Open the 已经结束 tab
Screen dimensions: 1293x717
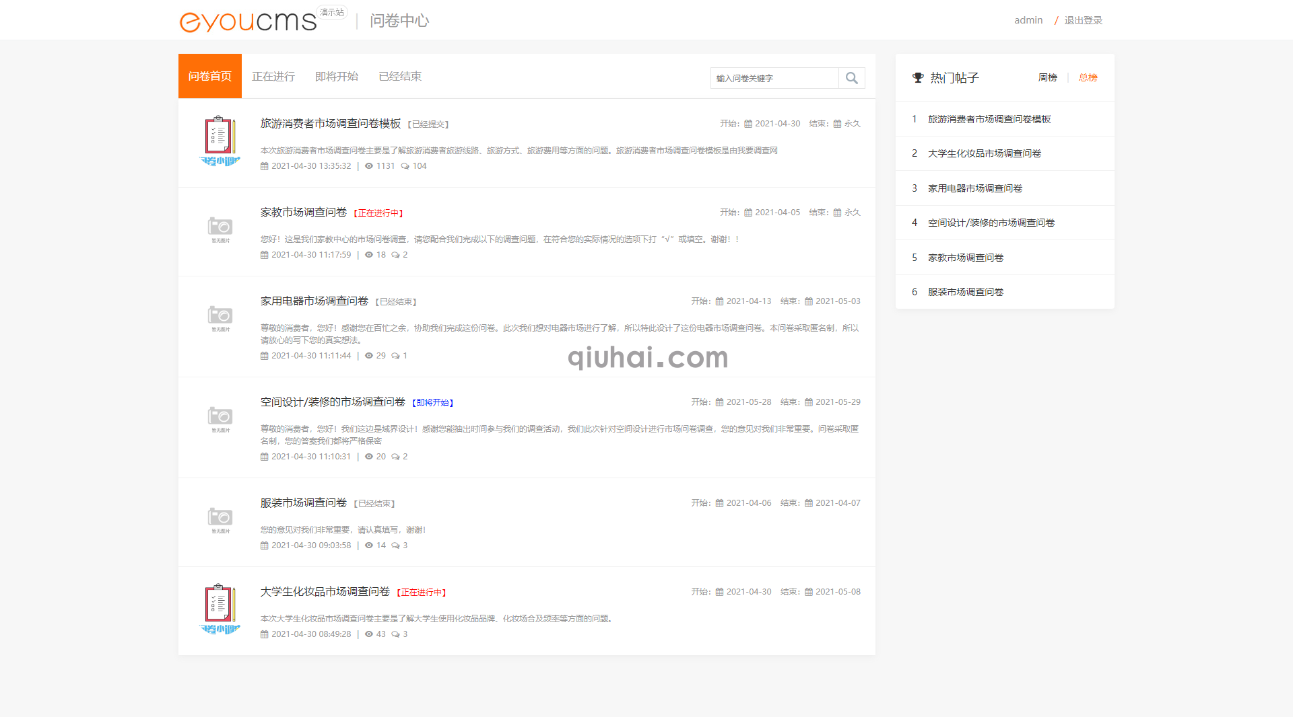click(399, 76)
